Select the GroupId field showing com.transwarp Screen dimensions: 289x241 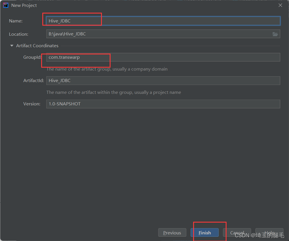tap(144, 57)
